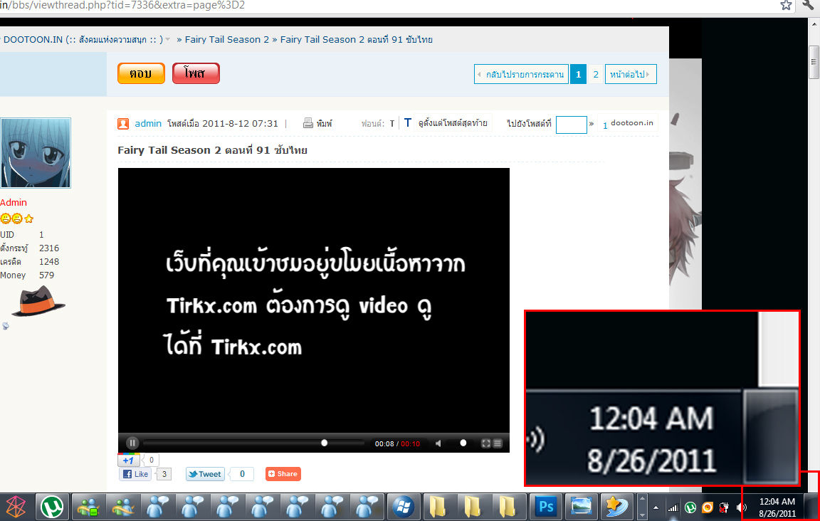Click the orange Share button
Screen dimensions: 820x521
click(283, 474)
